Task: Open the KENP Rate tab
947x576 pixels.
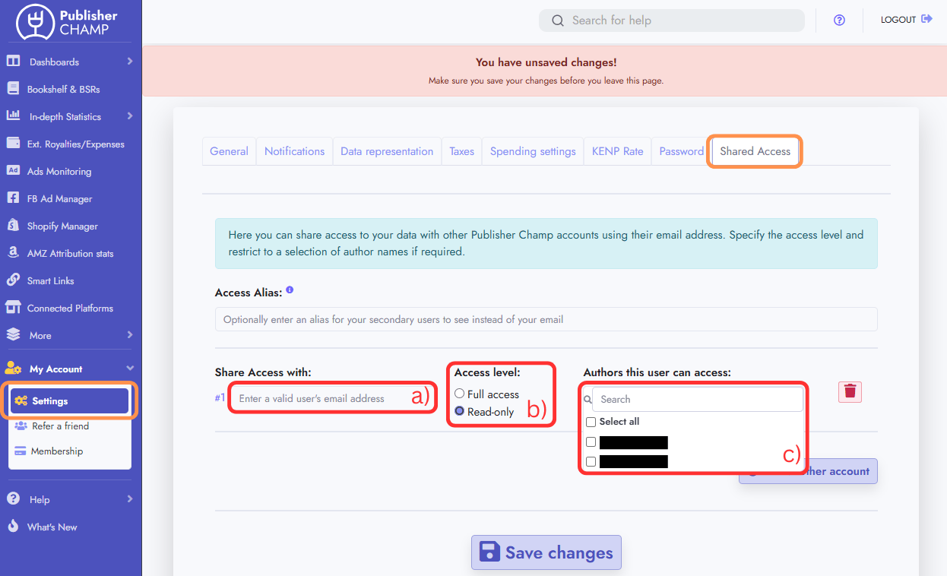Action: (618, 151)
